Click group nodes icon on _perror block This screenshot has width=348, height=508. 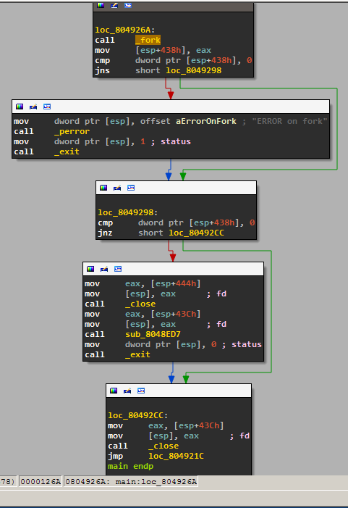(x=47, y=107)
